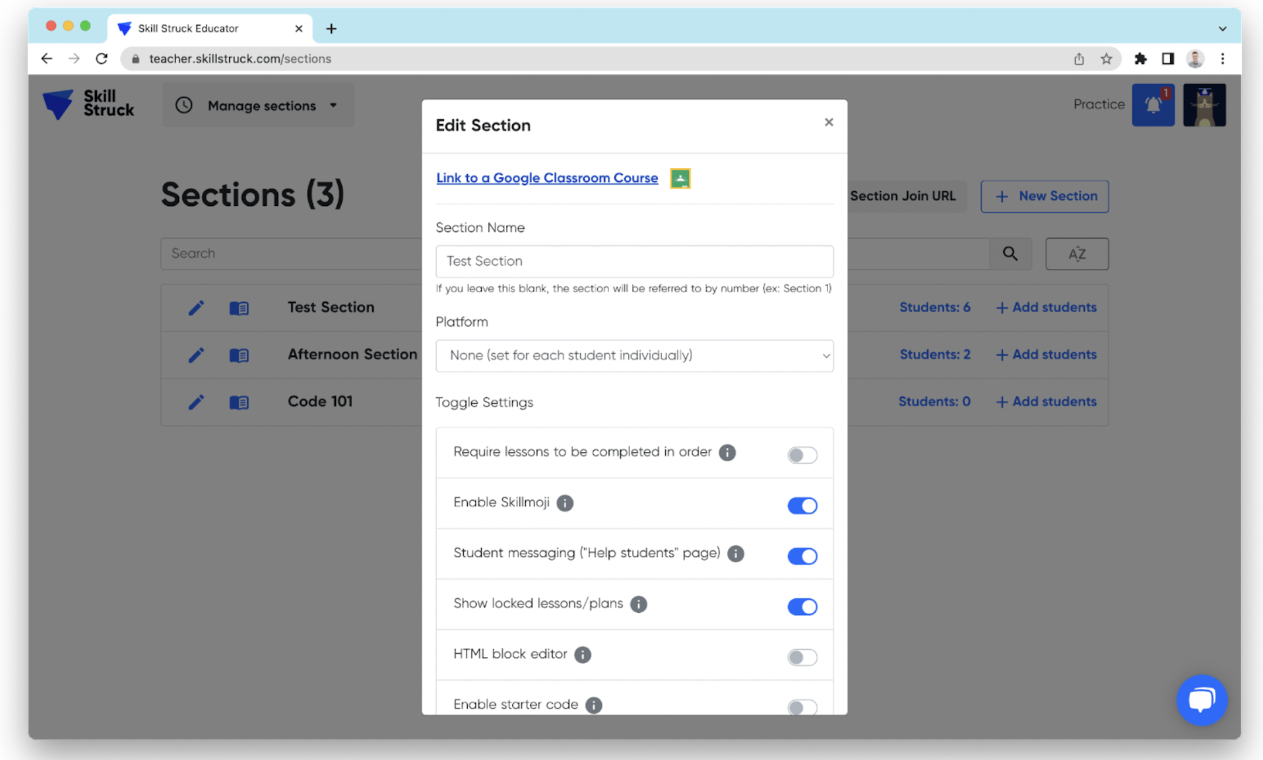Click the info icon beside Enable Skillmoji

click(x=564, y=503)
